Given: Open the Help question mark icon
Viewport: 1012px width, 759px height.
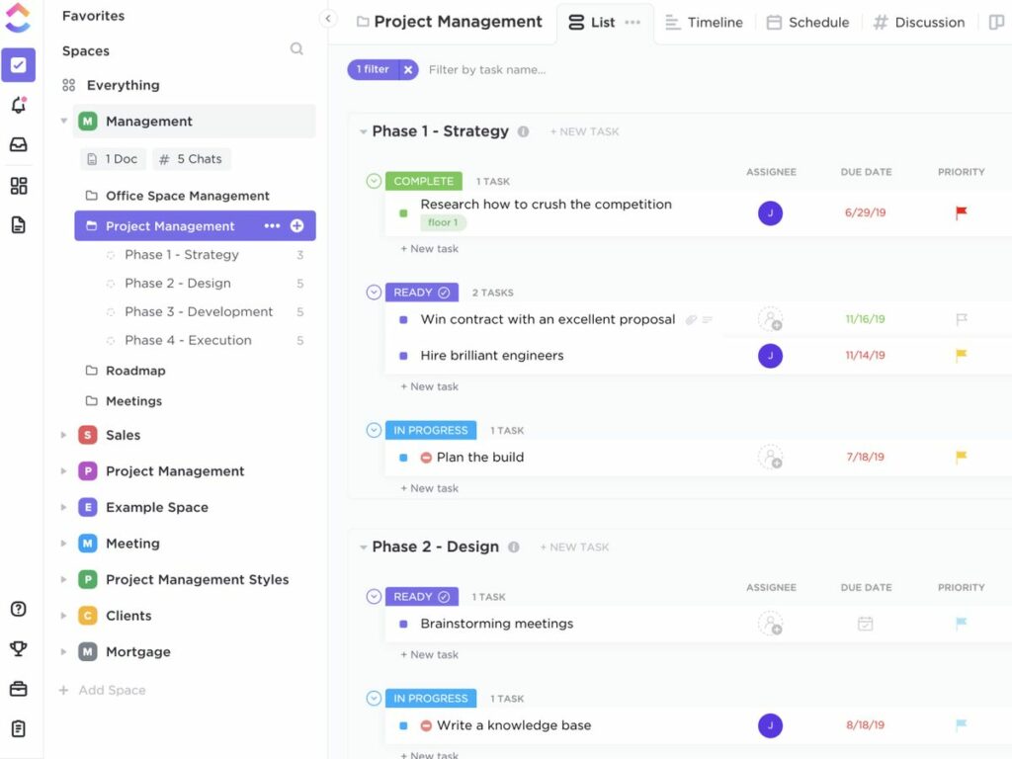Looking at the screenshot, I should (20, 609).
